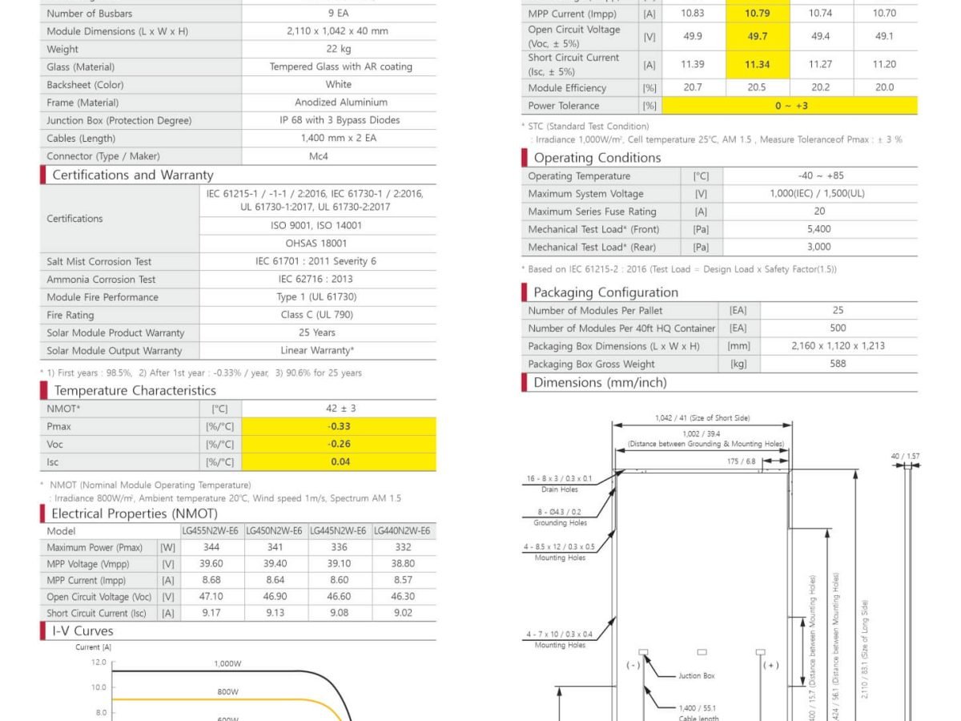This screenshot has width=961, height=721.
Task: Select the highlighted Voc coefficient -0.26
Action: pos(339,444)
